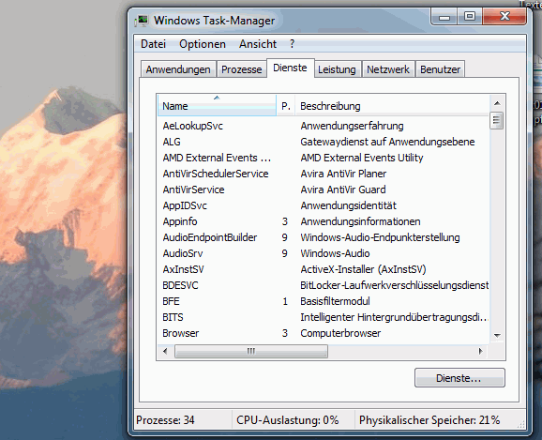This screenshot has width=542, height=440.
Task: Switch to the Netzwerk tab
Action: (x=388, y=69)
